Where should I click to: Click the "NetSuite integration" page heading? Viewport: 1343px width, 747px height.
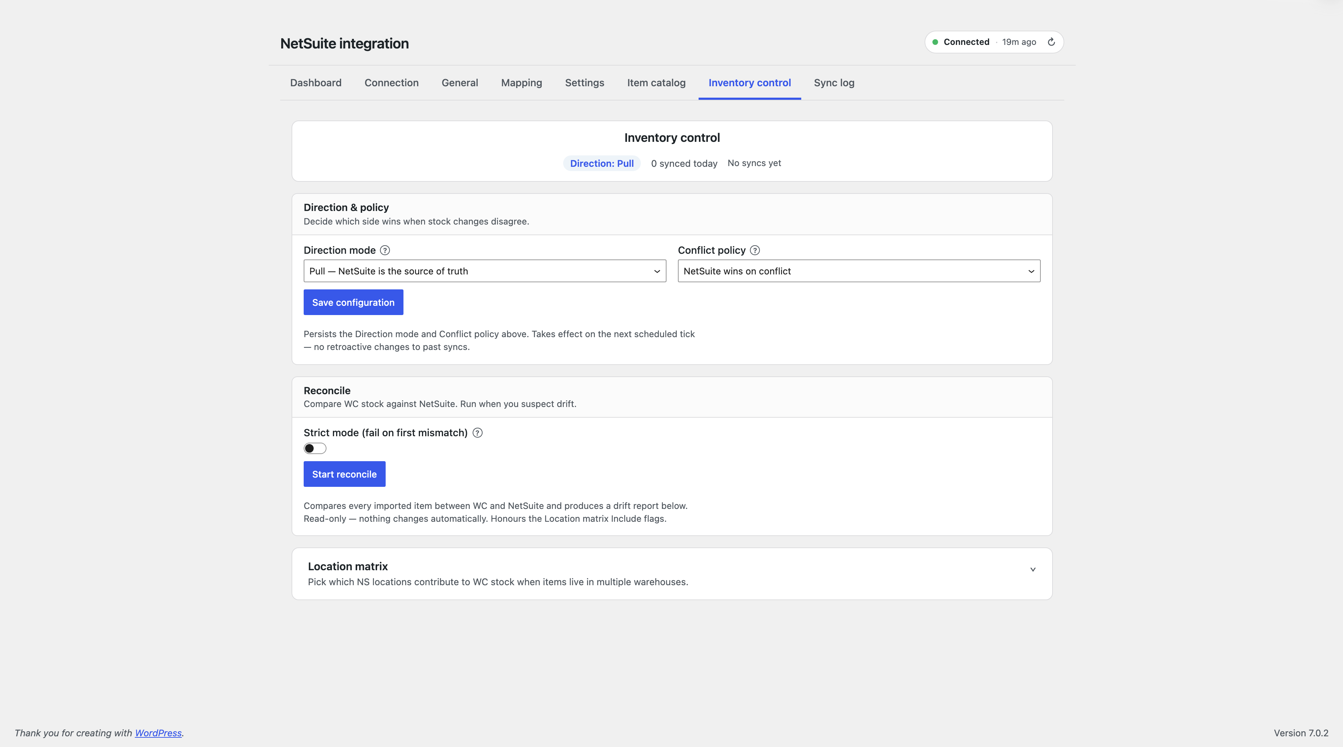[x=345, y=43]
